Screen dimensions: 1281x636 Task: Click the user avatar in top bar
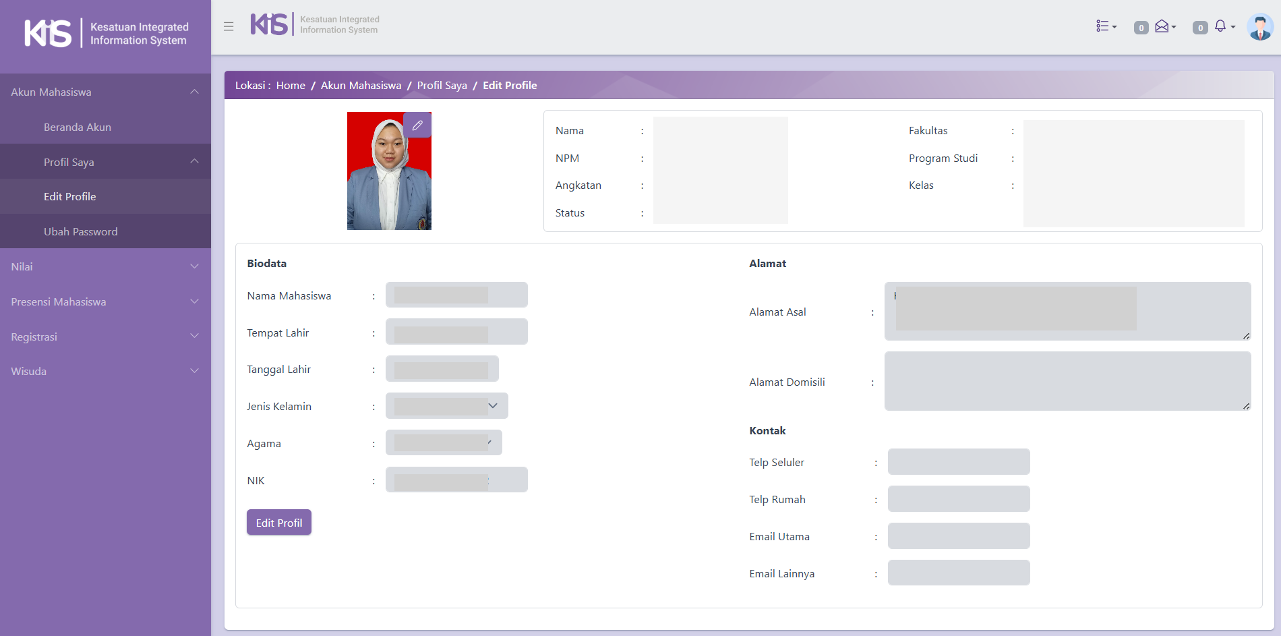tap(1259, 27)
